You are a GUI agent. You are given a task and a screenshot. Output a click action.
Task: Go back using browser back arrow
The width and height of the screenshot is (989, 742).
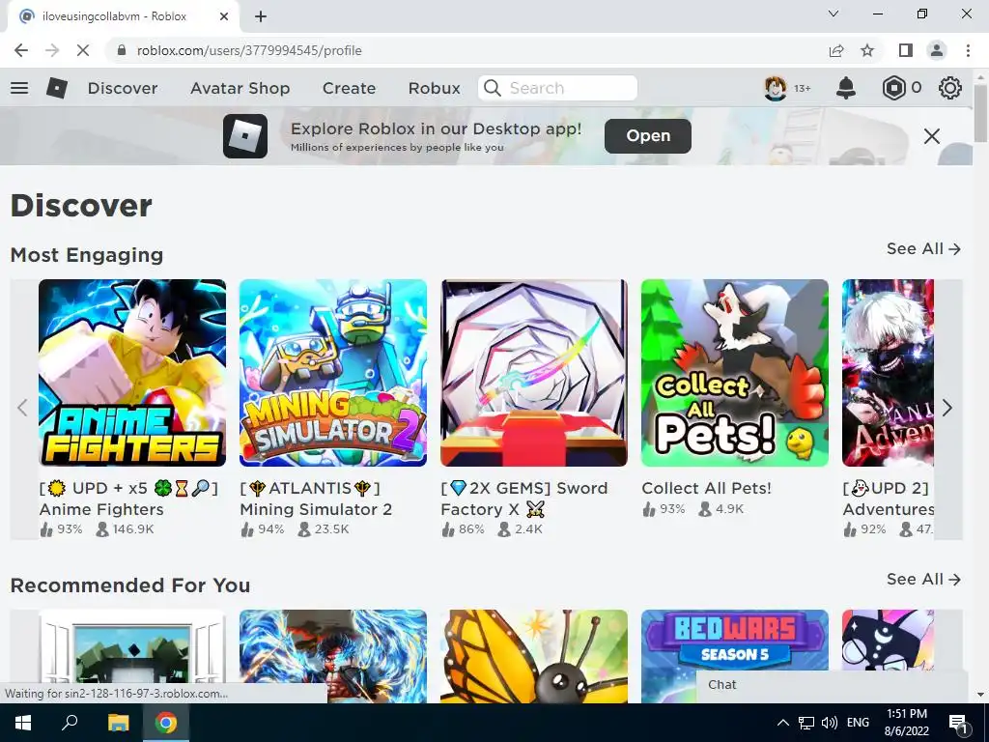(21, 50)
